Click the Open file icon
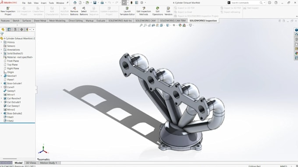 (87, 3)
